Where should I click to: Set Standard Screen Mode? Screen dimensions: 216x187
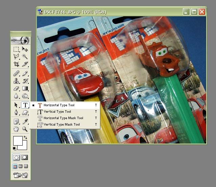point(15,166)
